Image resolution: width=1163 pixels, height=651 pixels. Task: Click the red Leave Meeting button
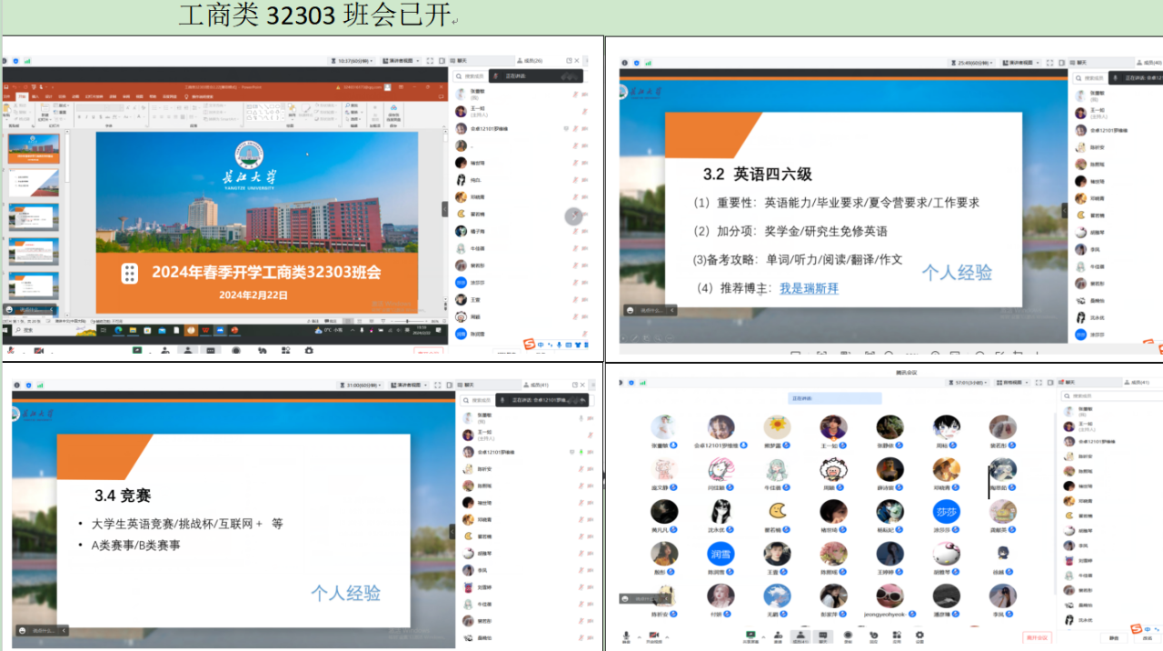1037,637
